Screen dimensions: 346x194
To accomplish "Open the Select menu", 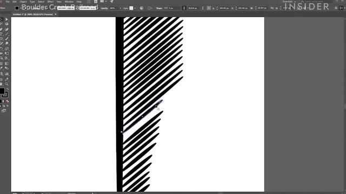I will click(41, 2).
